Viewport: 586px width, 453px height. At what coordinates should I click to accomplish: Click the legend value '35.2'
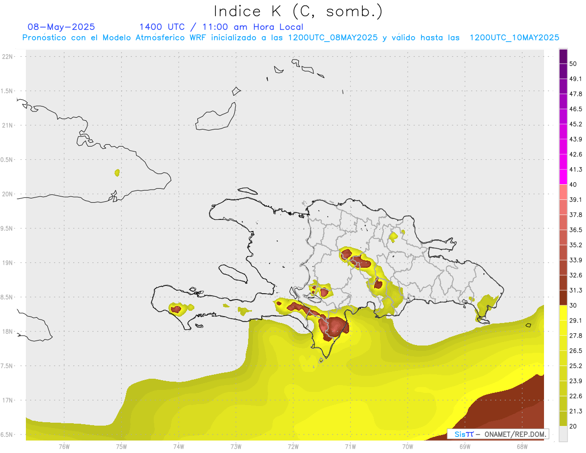pos(576,245)
